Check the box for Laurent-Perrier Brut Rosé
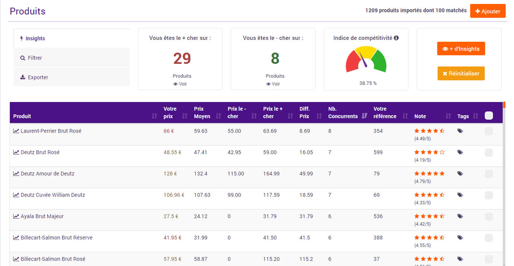This screenshot has width=514, height=266. [489, 131]
